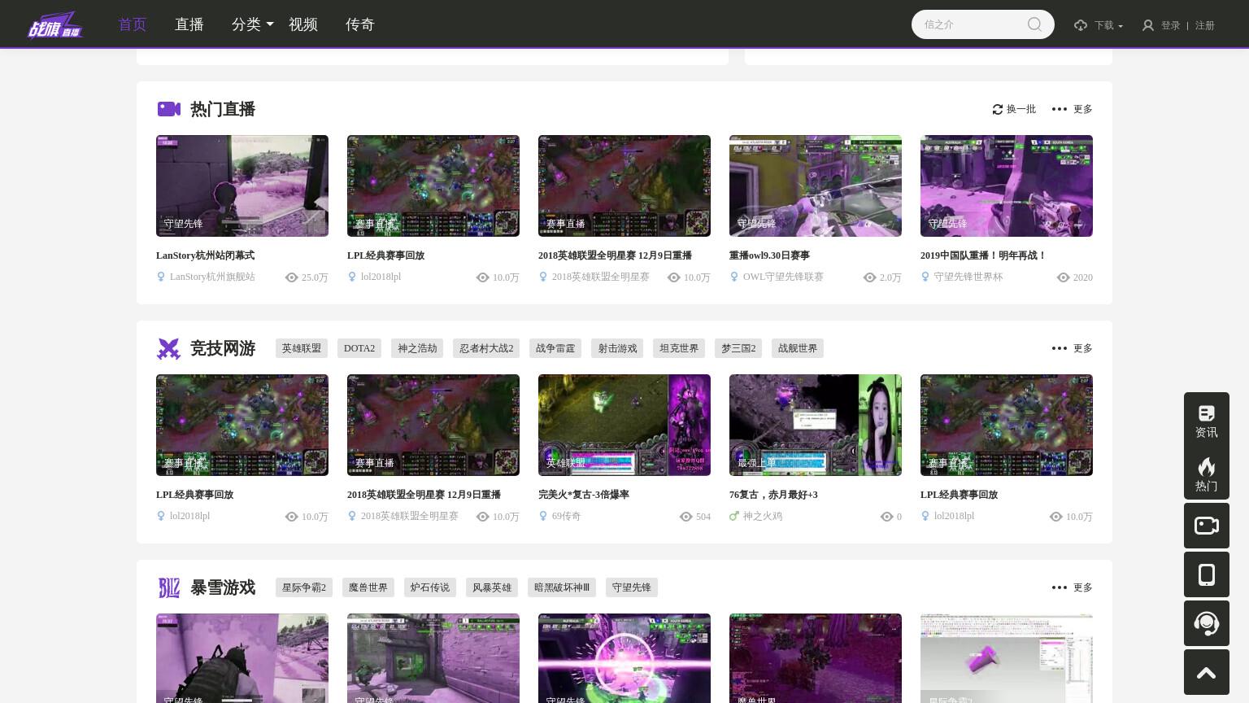Select the 炉石传说 game tag
The height and width of the screenshot is (703, 1249).
coord(430,587)
